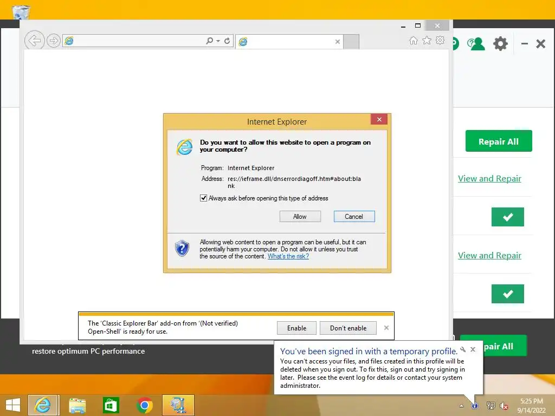Click the wrench icon on notification balloon
Screen dimensions: 555x416
pos(463,349)
